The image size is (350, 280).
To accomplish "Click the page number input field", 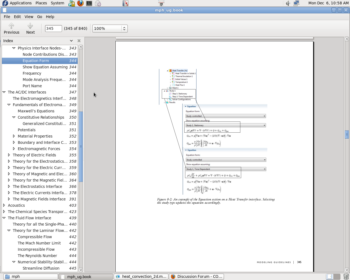I will [x=53, y=28].
